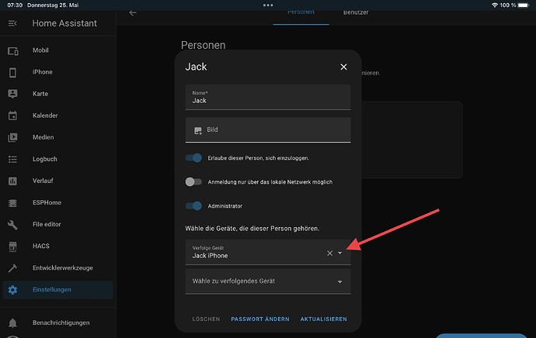Screen dimensions: 536x338
Task: Open the Karte map icon
Action: pyautogui.click(x=12, y=94)
